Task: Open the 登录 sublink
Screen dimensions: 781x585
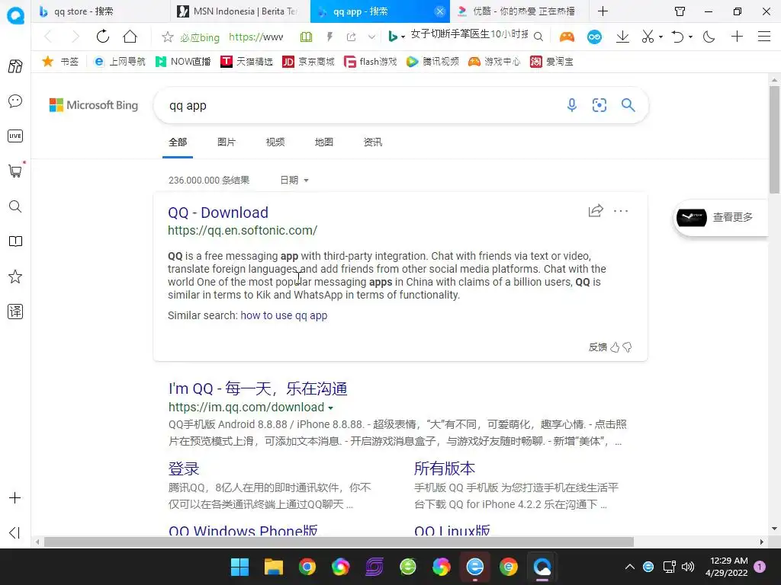Action: pos(184,468)
